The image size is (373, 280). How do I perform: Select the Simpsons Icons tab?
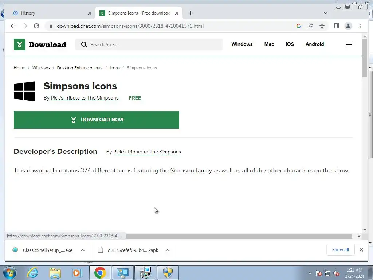[x=139, y=13]
